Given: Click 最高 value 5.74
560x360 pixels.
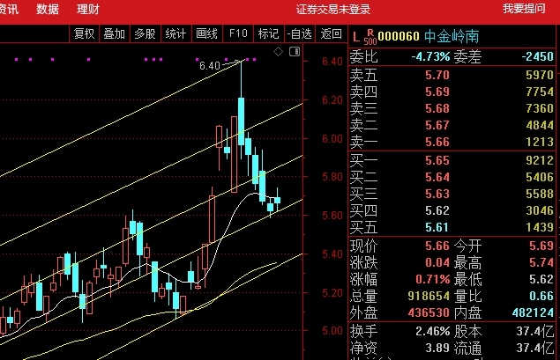Looking at the screenshot, I should 541,262.
